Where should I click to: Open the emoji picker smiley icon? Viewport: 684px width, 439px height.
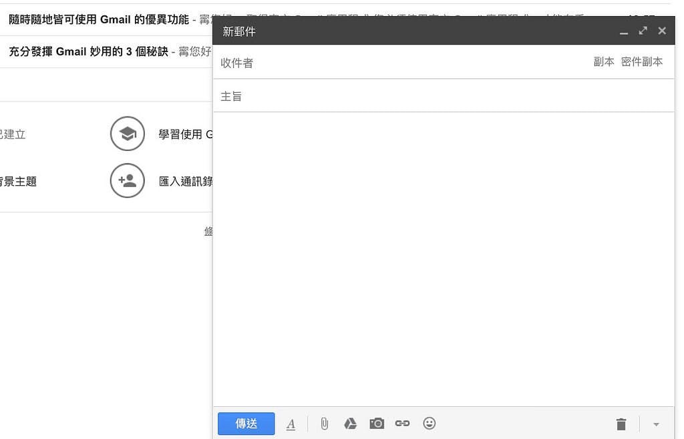point(430,423)
